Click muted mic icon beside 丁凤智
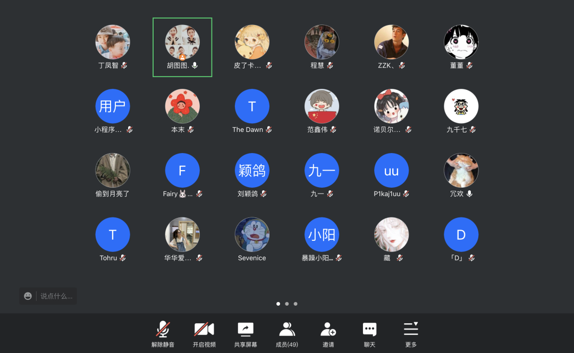This screenshot has width=574, height=353. pyautogui.click(x=124, y=65)
